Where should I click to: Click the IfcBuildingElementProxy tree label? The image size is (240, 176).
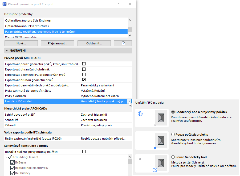click(32, 168)
